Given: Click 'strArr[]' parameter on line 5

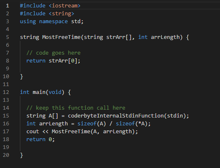Looking at the screenshot, I should tap(119, 37).
